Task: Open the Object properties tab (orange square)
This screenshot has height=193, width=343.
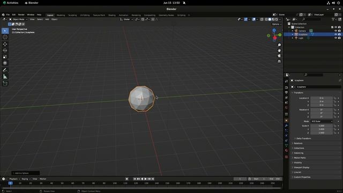Action: click(286, 120)
